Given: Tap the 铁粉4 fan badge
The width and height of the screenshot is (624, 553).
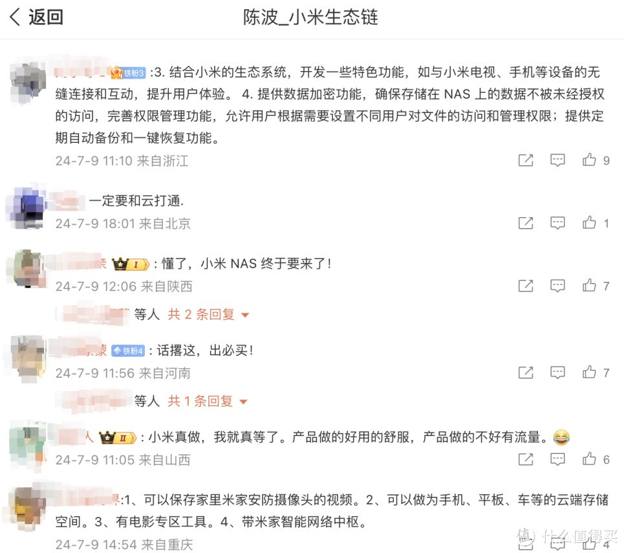Looking at the screenshot, I should click(128, 351).
